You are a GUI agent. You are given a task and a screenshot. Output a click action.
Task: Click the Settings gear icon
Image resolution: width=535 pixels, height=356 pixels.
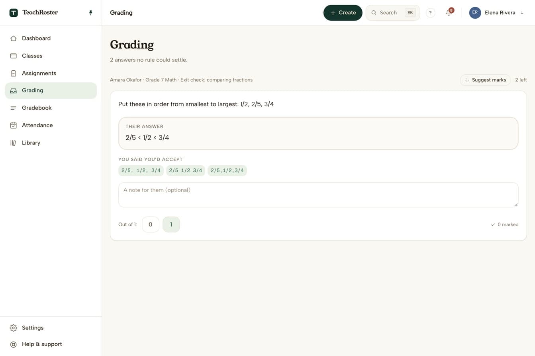point(14,328)
